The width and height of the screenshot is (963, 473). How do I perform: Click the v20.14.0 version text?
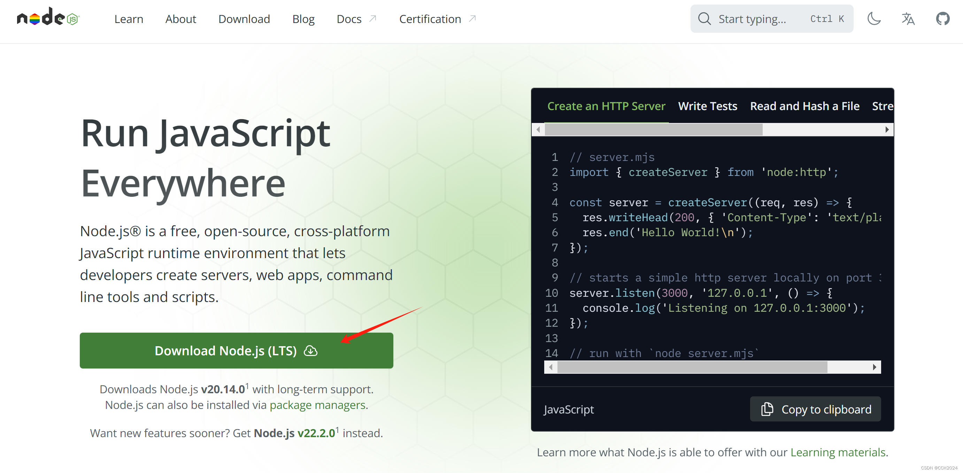click(x=223, y=389)
